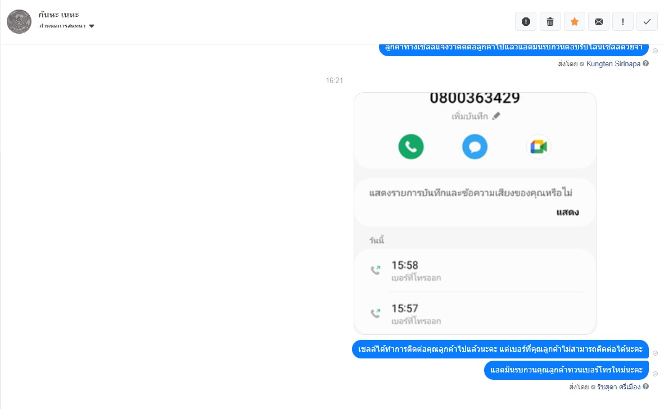664x409 pixels.
Task: Delete conversation with trash icon
Action: 550,21
